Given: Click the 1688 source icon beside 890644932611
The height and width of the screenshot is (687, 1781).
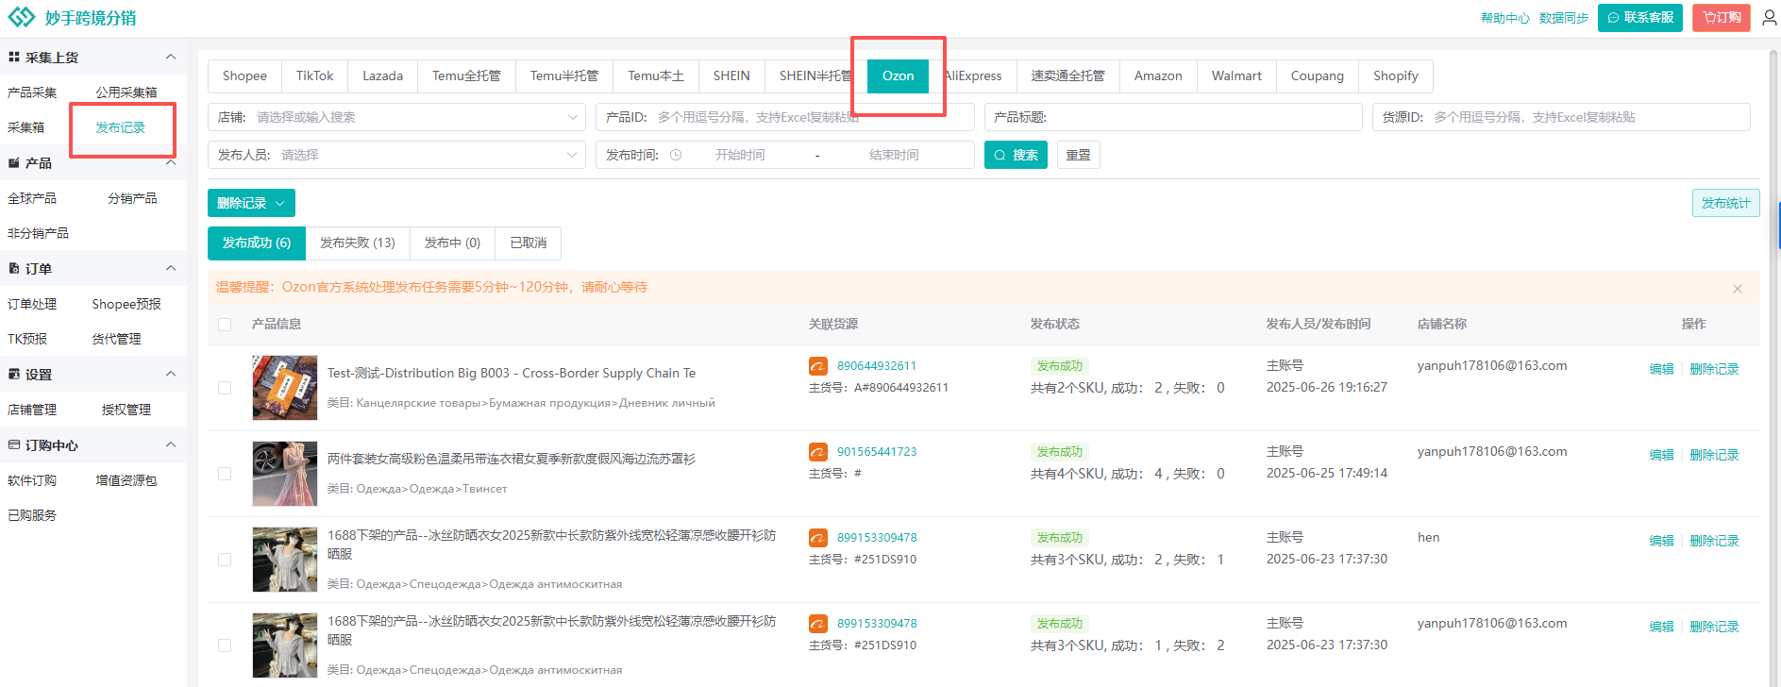Looking at the screenshot, I should tap(818, 366).
